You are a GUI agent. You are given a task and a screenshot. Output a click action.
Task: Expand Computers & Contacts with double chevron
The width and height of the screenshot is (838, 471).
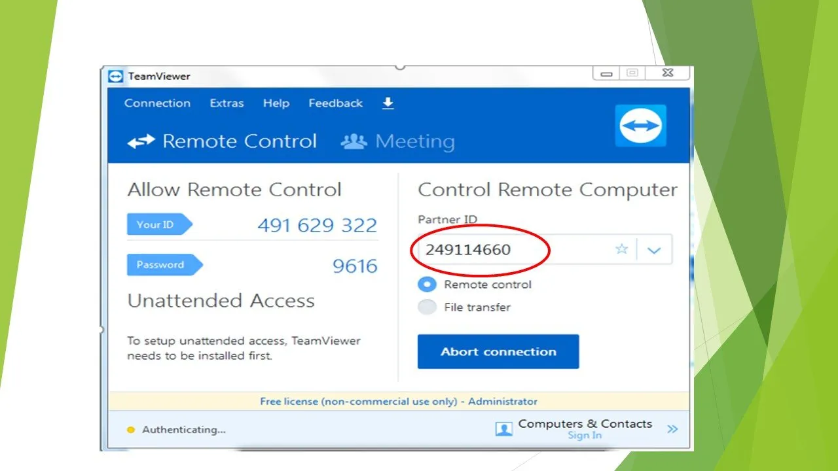[672, 429]
